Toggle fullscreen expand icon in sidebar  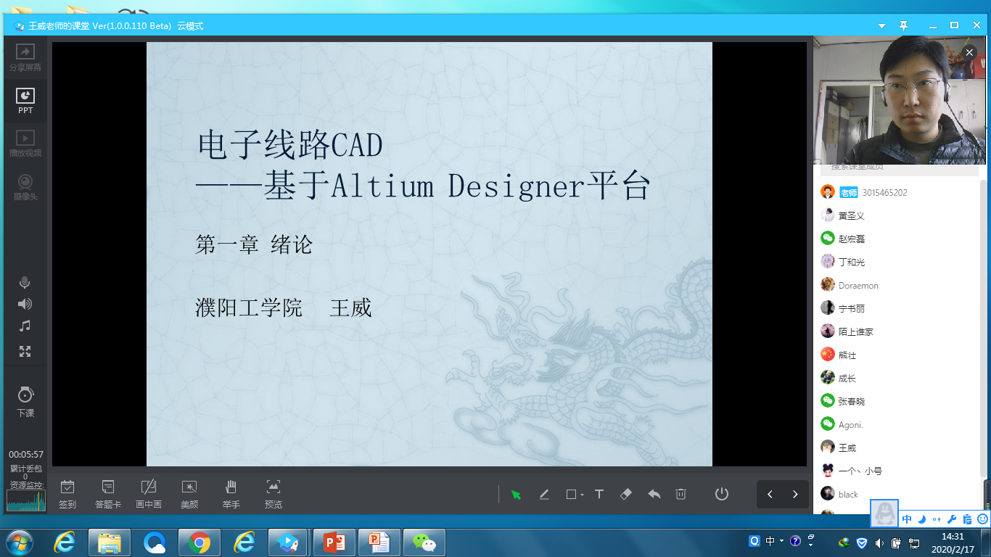tap(25, 352)
